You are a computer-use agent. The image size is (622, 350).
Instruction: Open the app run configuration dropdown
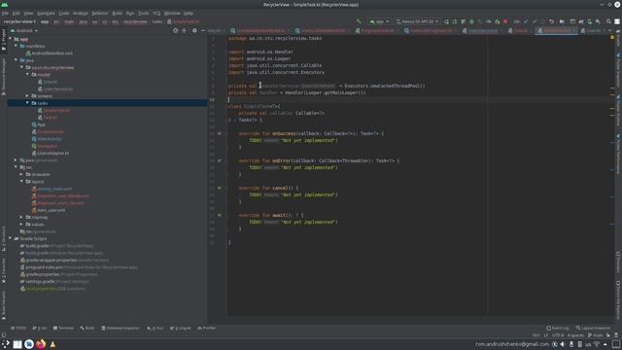(x=379, y=21)
